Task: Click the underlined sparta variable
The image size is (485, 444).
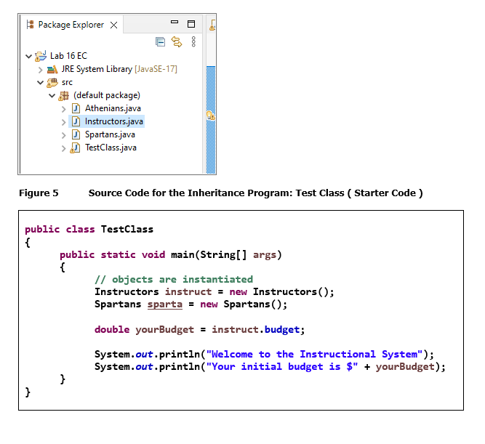Action: (x=165, y=304)
